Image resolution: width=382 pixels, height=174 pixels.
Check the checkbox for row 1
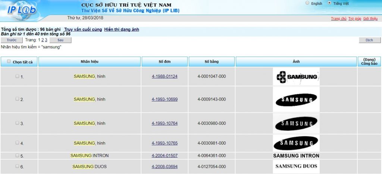[x=17, y=76]
